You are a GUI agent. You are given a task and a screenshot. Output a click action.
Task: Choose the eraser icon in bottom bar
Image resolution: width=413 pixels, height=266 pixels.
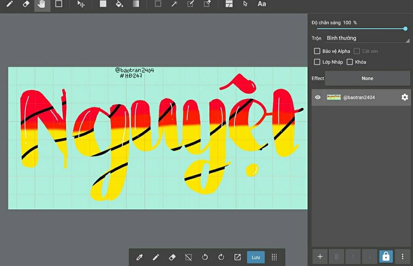pyautogui.click(x=172, y=257)
